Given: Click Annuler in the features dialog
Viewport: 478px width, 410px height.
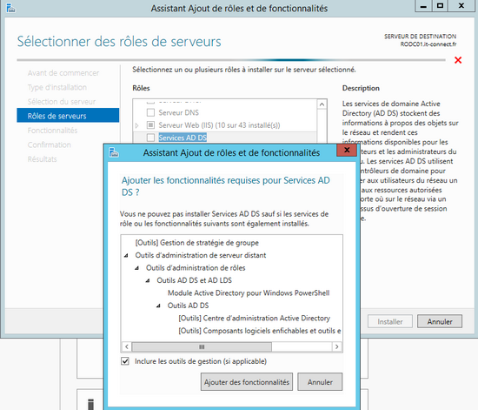Looking at the screenshot, I should coord(320,382).
